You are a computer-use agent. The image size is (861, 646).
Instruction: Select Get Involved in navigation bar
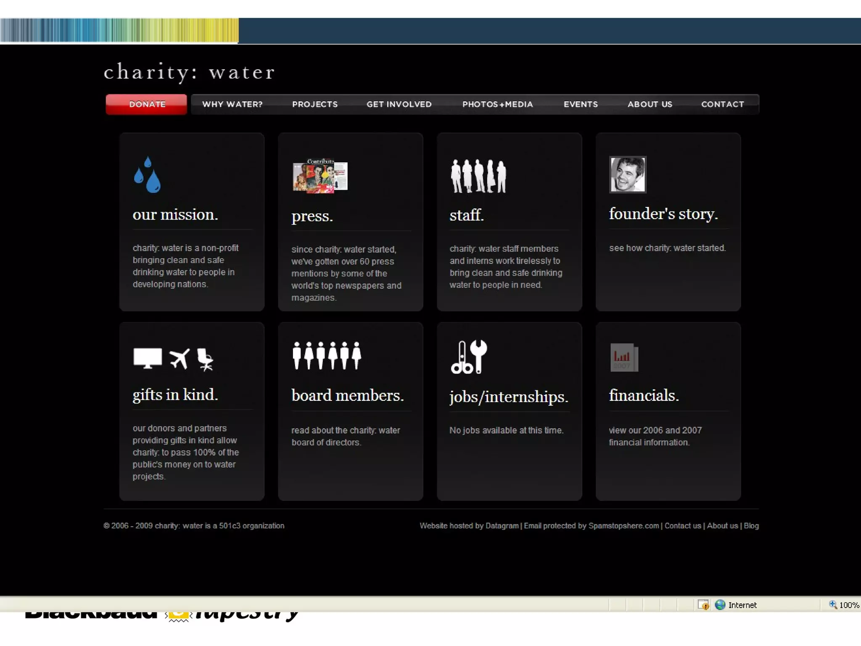click(399, 104)
